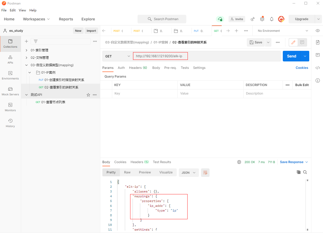The width and height of the screenshot is (323, 233).
Task: Click the blue Send button
Action: (x=292, y=56)
